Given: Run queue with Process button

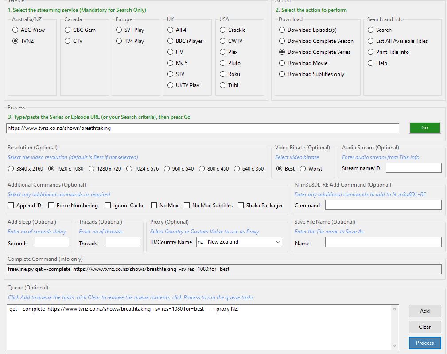Looking at the screenshot, I should tap(424, 343).
